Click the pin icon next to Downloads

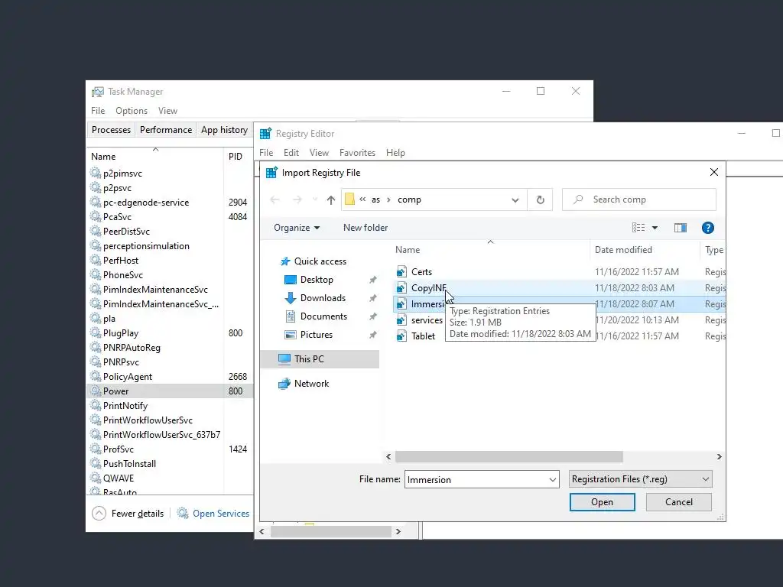pos(372,298)
